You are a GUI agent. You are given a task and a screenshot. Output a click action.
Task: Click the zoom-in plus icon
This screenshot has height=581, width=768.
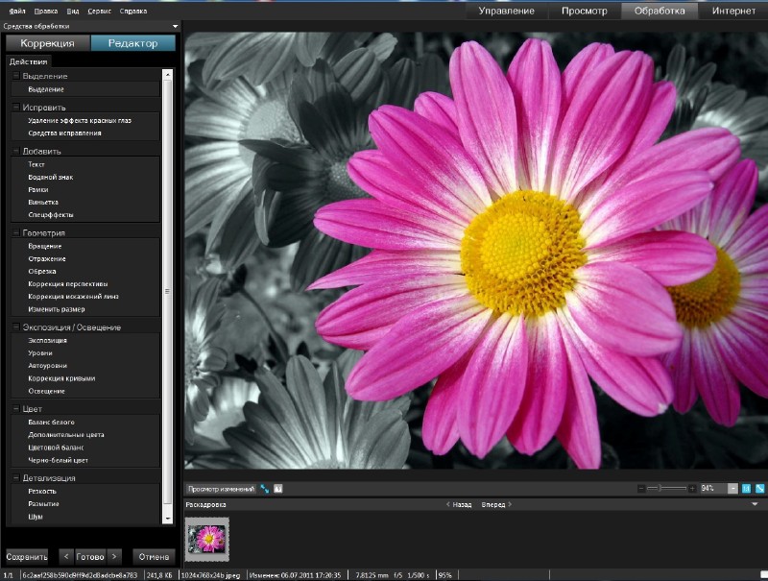click(692, 488)
